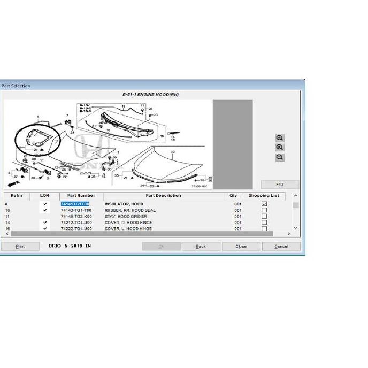
Task: Enable shopping list for COVER, R. HOOD HINGE
Action: (264, 223)
